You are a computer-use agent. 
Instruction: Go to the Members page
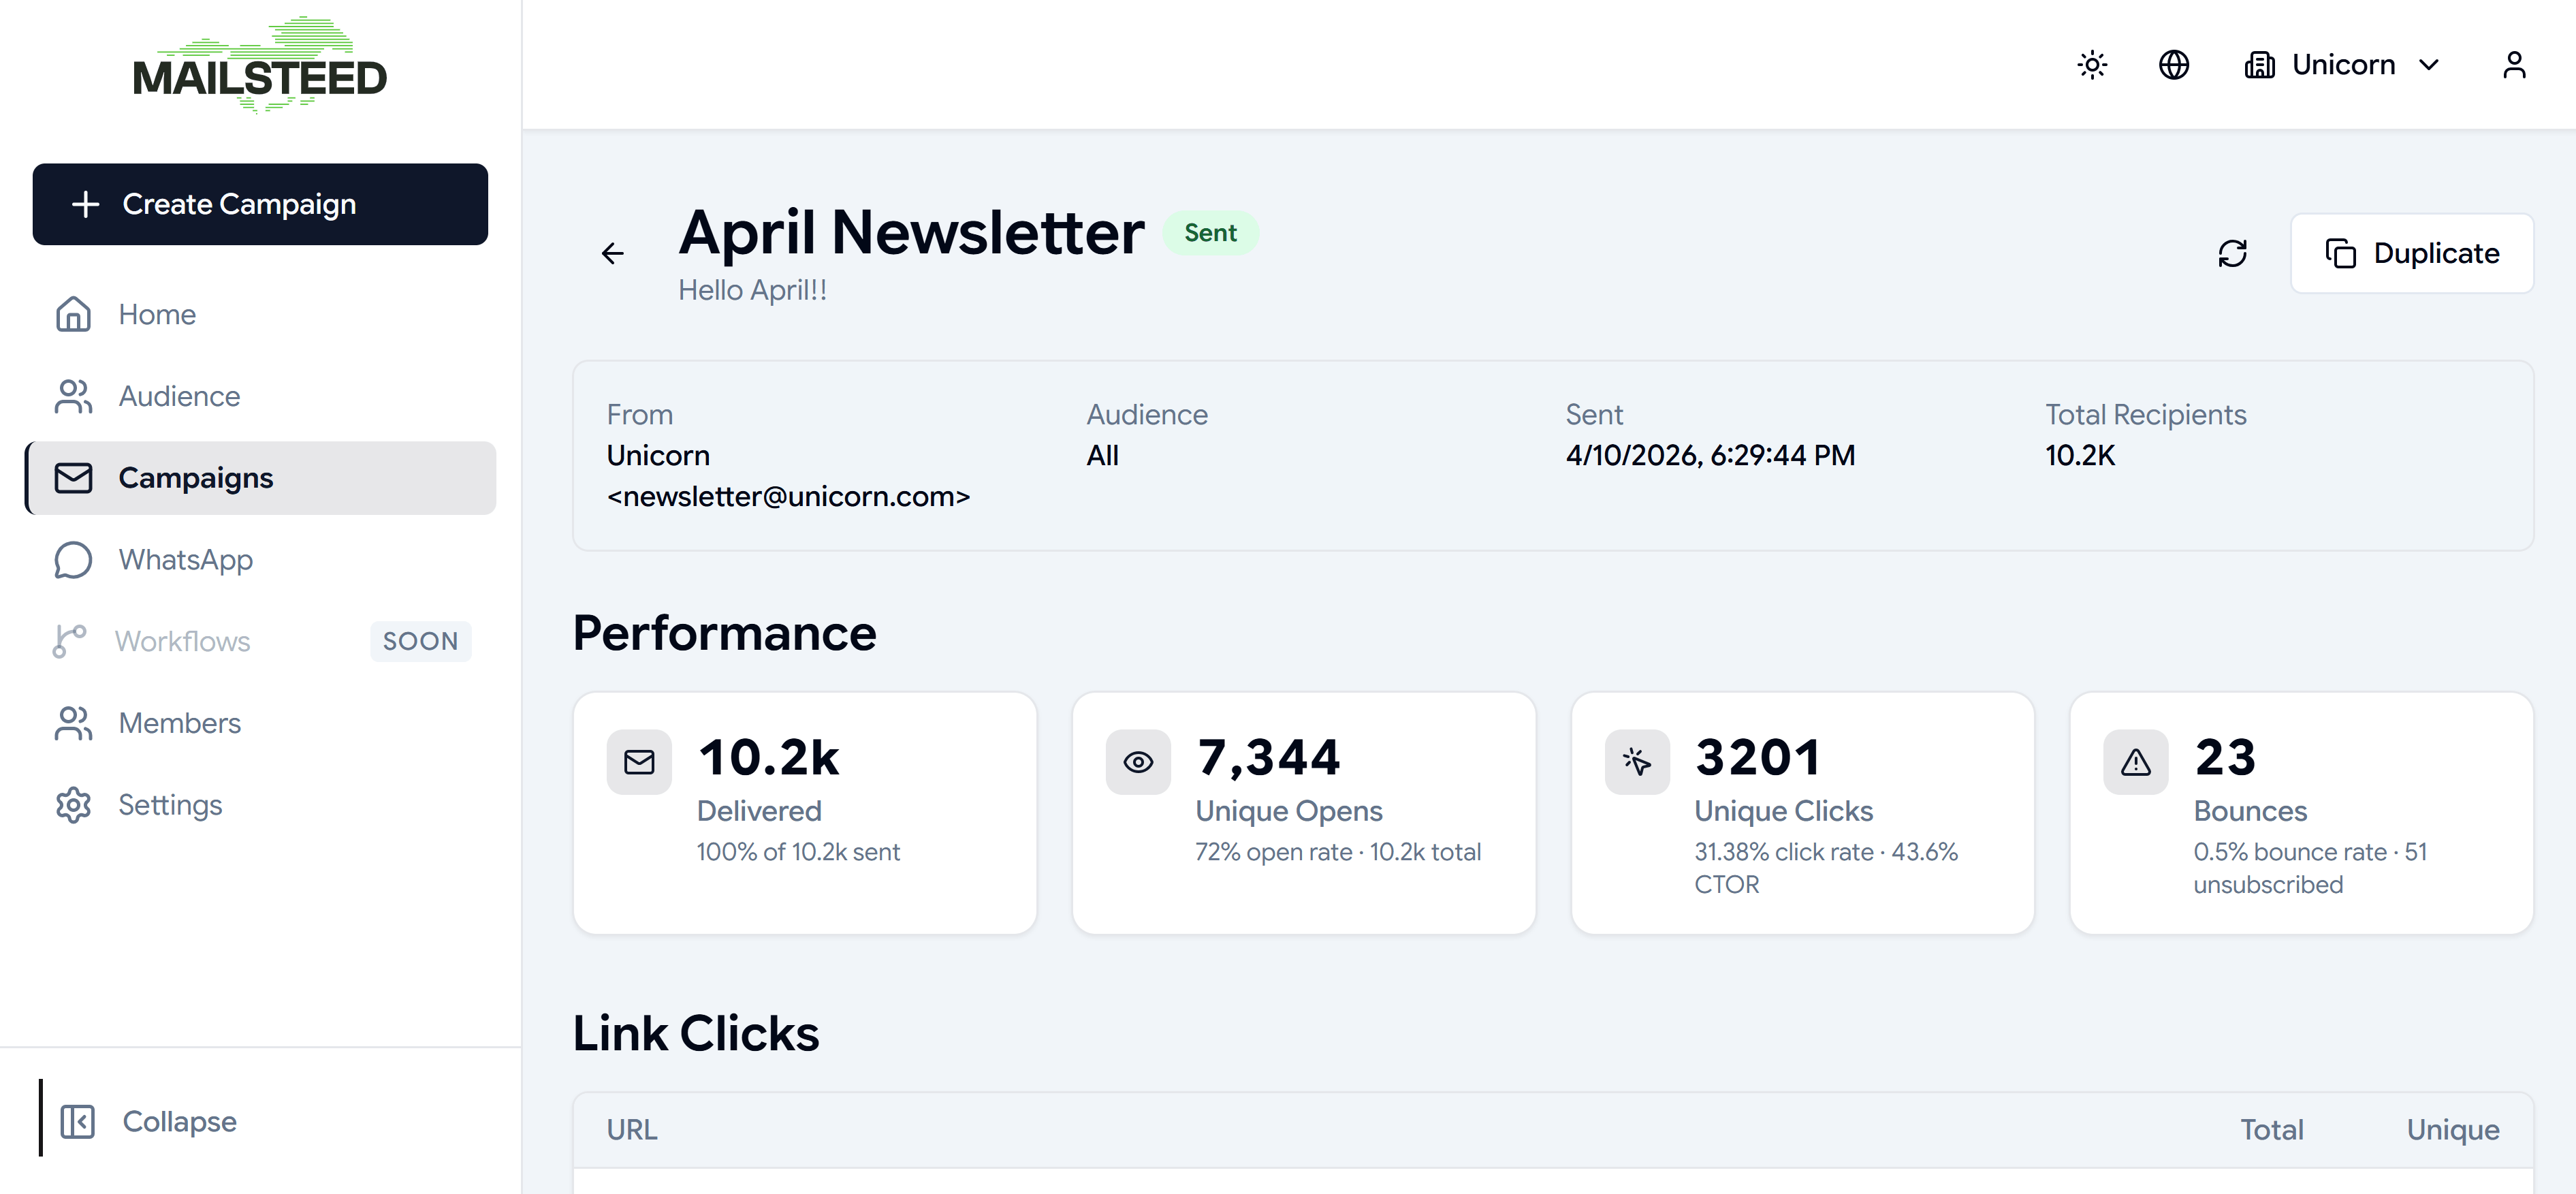(179, 723)
